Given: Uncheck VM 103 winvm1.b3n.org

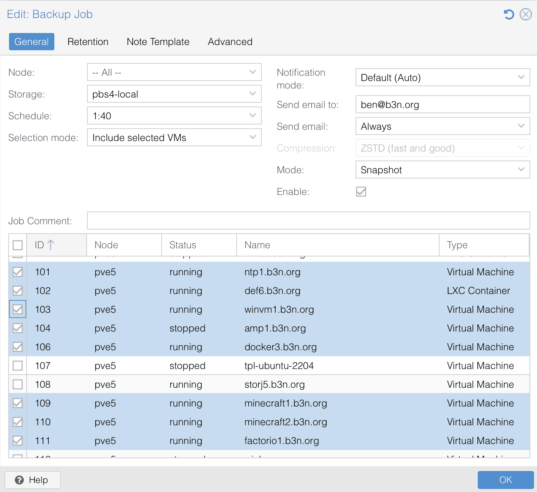Looking at the screenshot, I should (18, 309).
